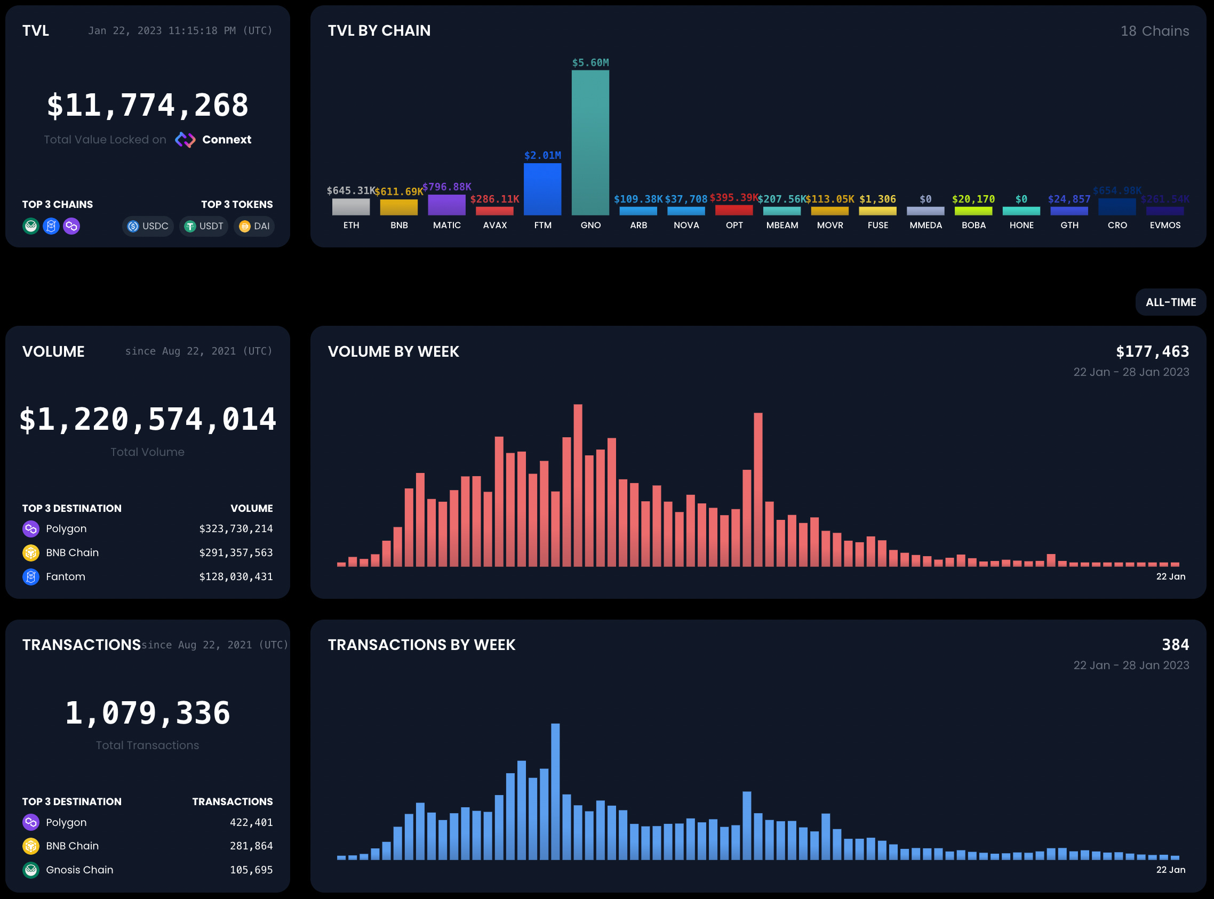1214x899 pixels.
Task: Select the DAI token chip
Action: point(254,226)
